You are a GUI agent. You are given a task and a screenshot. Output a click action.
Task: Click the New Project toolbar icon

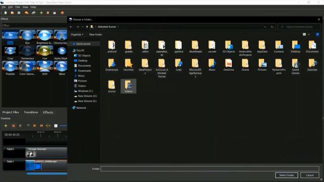click(x=6, y=13)
